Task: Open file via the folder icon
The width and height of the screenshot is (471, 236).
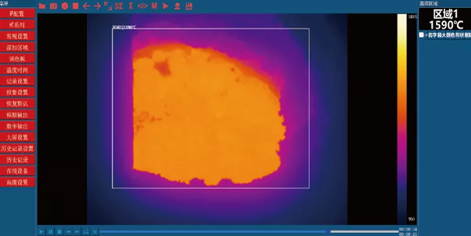Action: pos(42,6)
